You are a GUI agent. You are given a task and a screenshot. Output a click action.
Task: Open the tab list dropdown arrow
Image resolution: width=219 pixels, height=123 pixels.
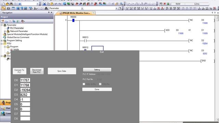pos(218,13)
